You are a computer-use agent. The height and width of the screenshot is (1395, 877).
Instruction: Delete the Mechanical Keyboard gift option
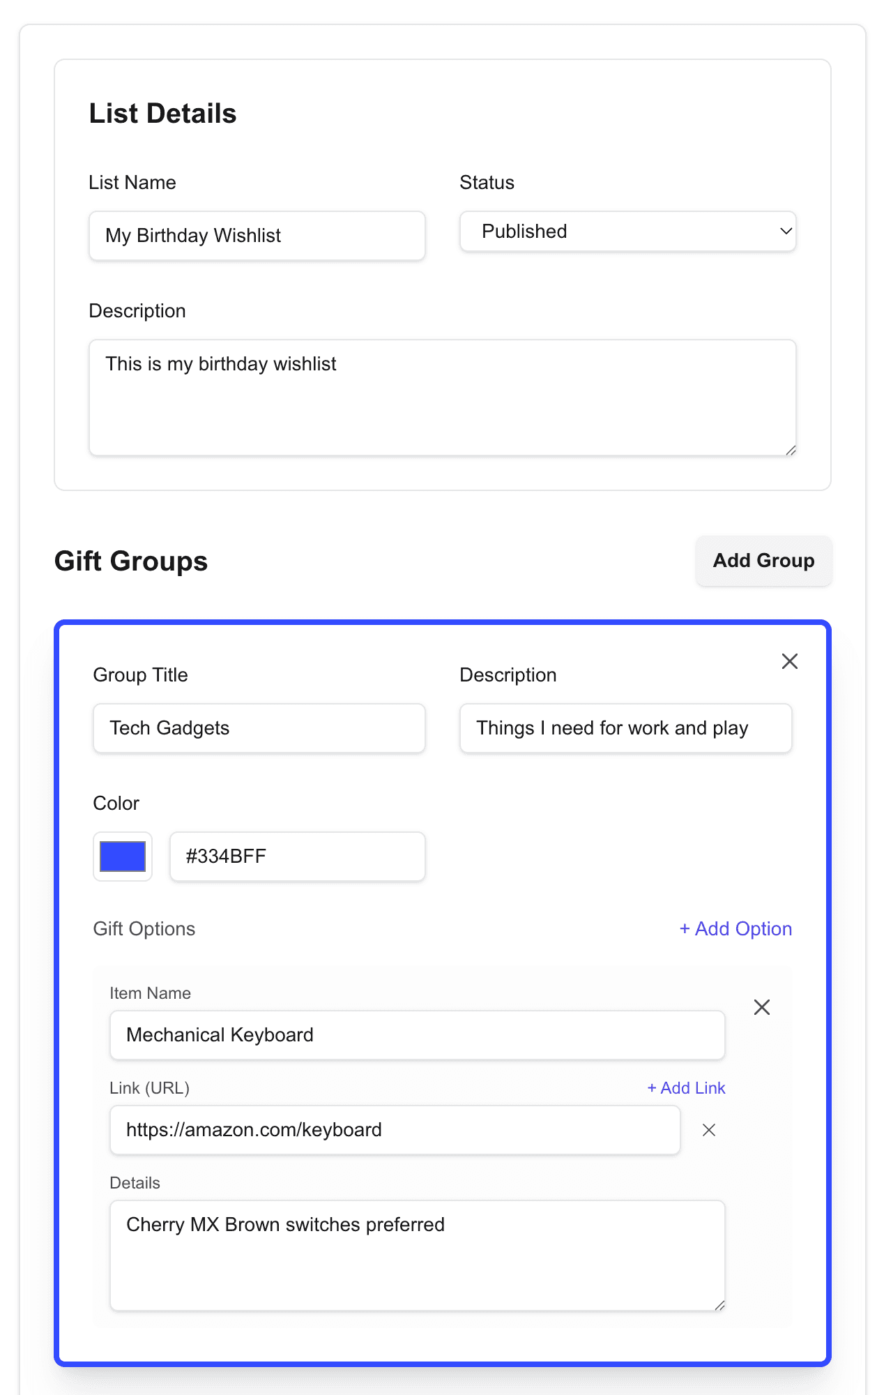(761, 1007)
